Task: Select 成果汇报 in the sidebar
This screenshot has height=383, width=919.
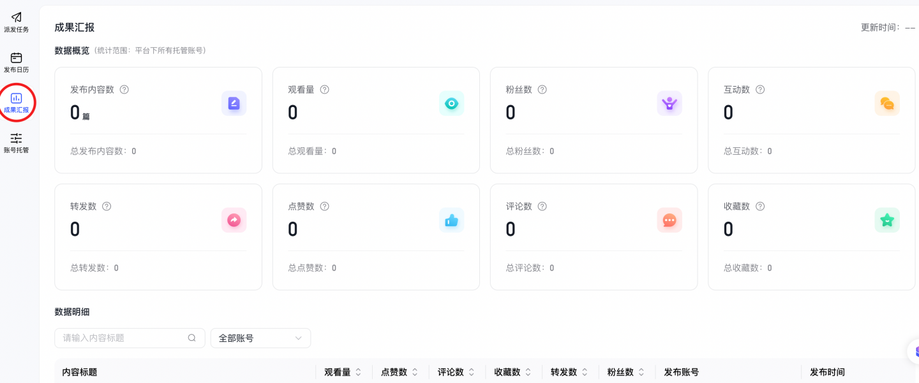Action: [x=17, y=103]
